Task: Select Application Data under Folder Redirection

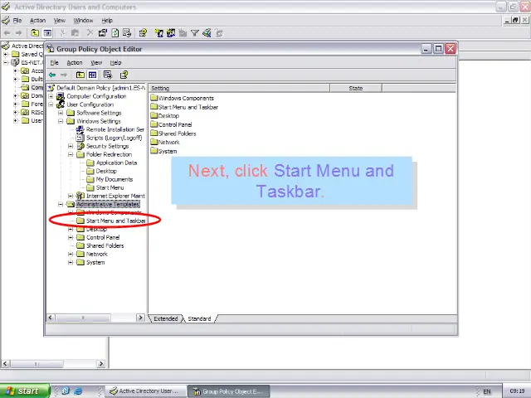Action: coord(116,163)
